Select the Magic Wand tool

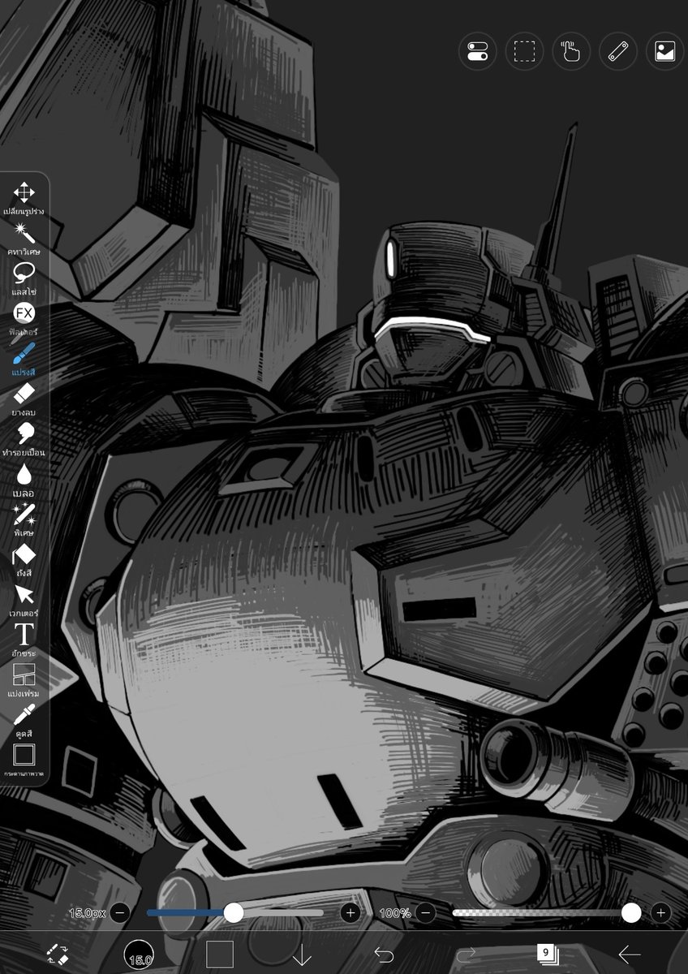coord(24,238)
